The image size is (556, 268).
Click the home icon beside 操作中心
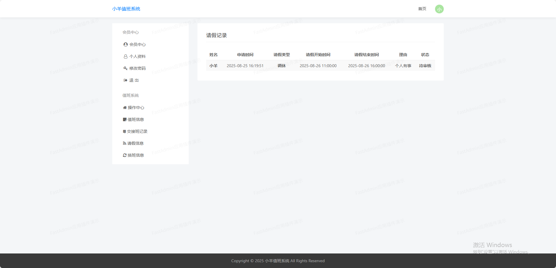click(125, 108)
